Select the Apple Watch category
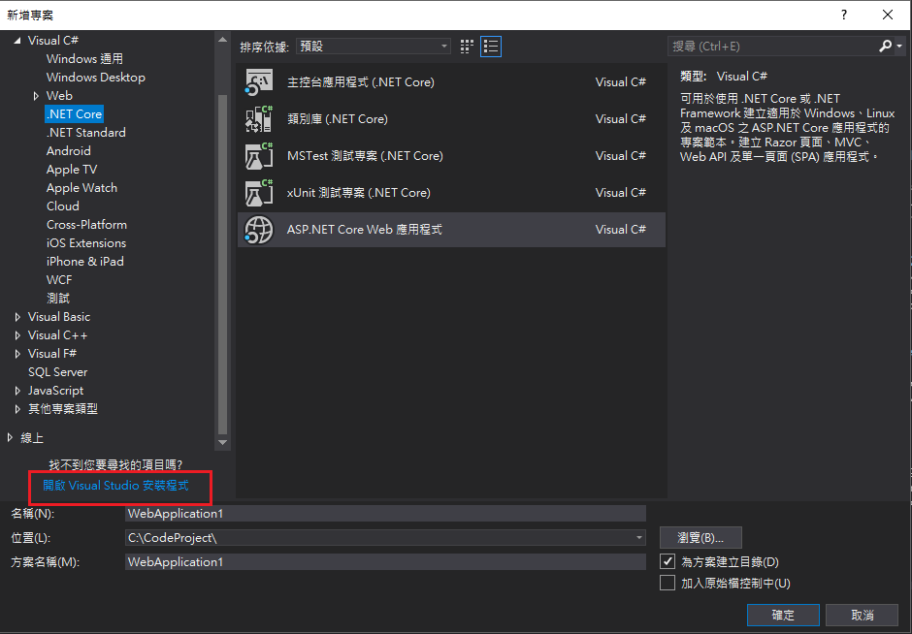 81,188
